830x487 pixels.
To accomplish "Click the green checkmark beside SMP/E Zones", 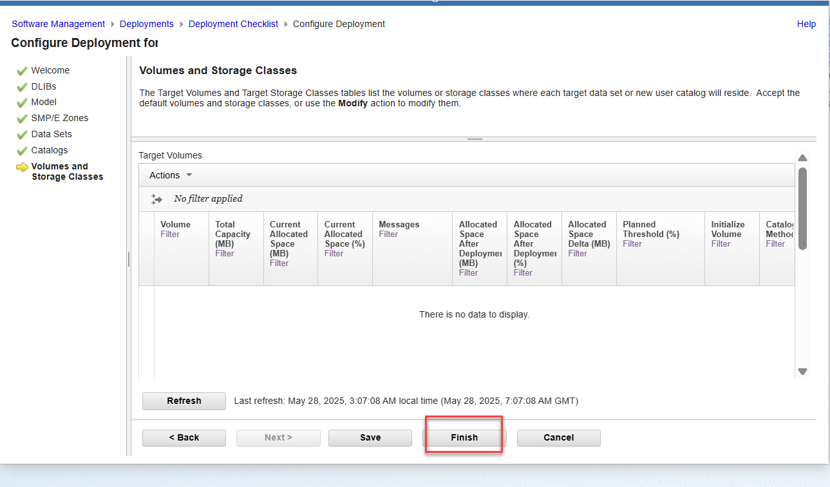I will click(22, 119).
